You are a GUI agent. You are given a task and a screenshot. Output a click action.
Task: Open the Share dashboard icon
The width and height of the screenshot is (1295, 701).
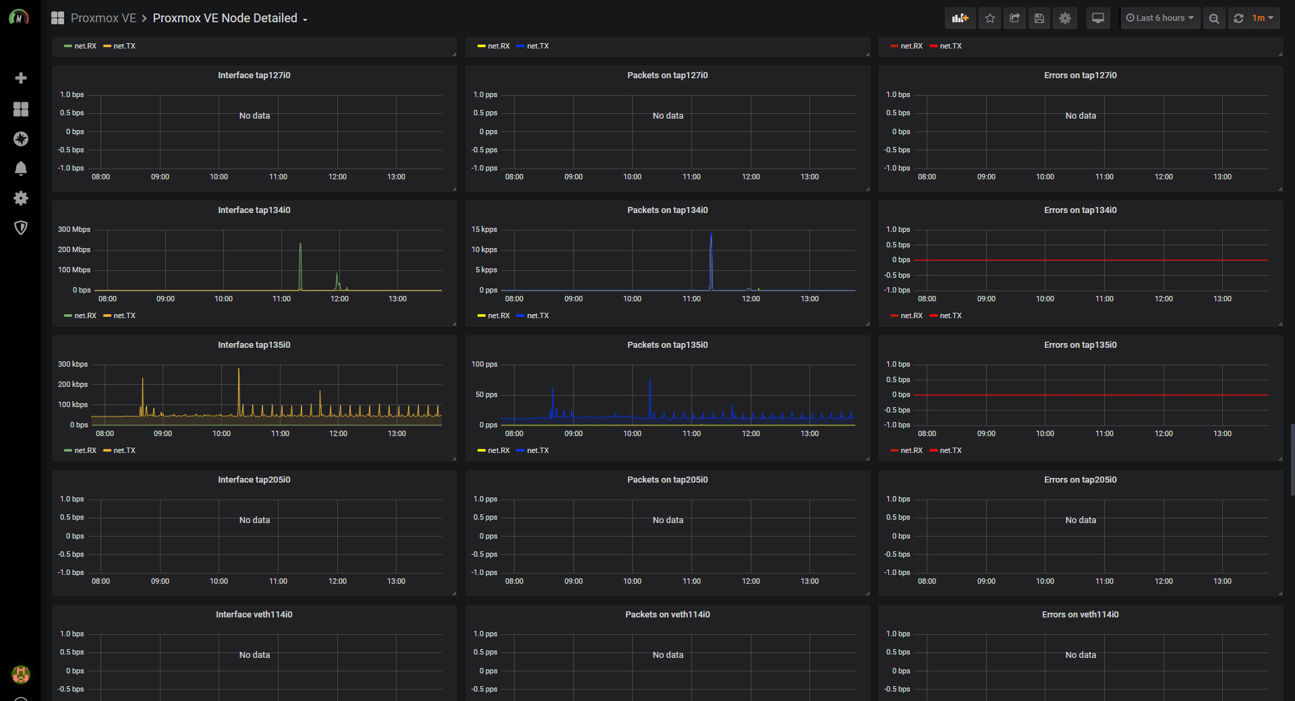coord(1014,18)
